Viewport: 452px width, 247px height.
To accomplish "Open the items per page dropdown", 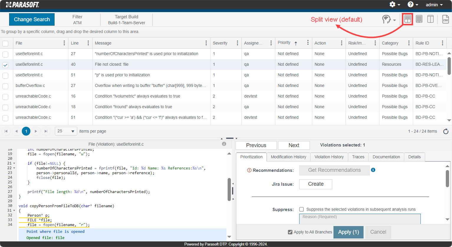I will click(x=66, y=131).
